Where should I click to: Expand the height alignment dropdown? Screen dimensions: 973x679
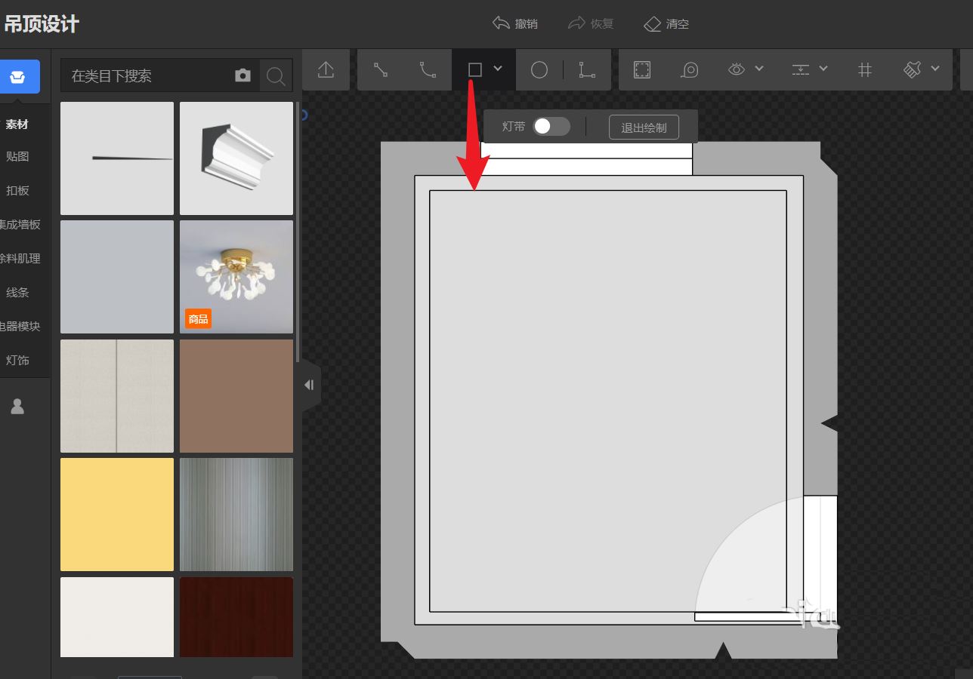(823, 69)
